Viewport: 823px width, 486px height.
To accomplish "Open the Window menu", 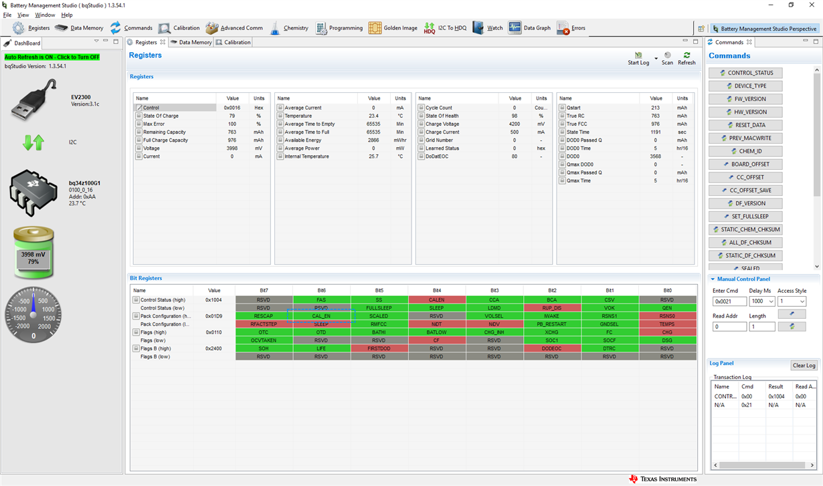I will pyautogui.click(x=45, y=15).
